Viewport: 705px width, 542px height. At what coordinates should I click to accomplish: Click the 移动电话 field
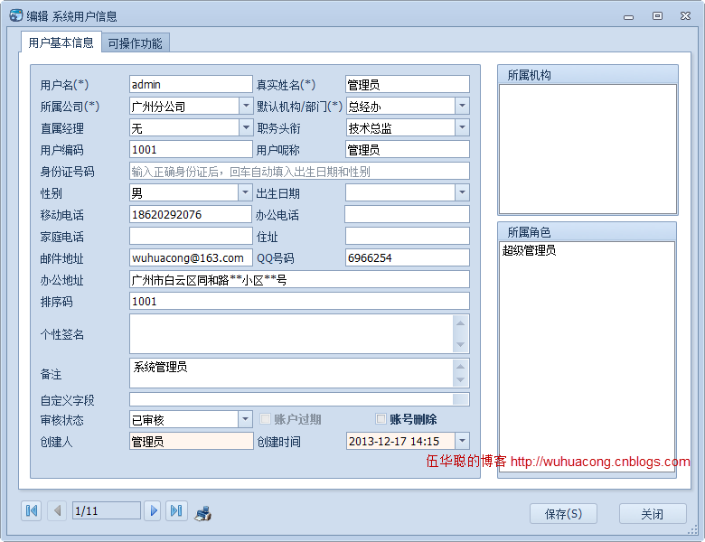[x=191, y=214]
